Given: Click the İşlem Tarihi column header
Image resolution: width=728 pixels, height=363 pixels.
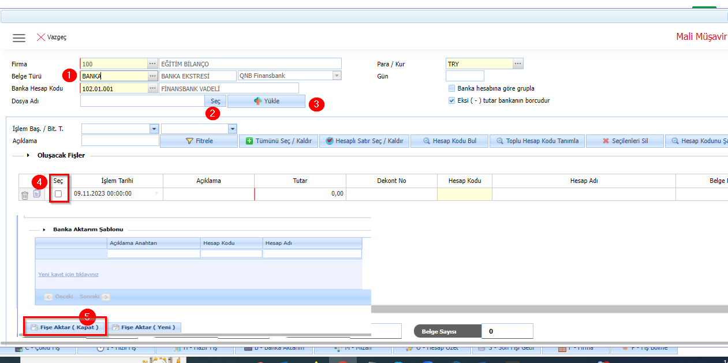Looking at the screenshot, I should coord(117,181).
